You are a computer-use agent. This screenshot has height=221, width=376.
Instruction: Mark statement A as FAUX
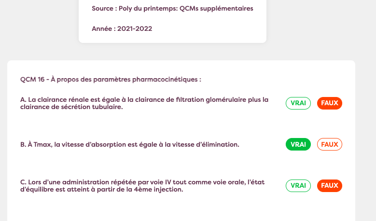pos(330,103)
